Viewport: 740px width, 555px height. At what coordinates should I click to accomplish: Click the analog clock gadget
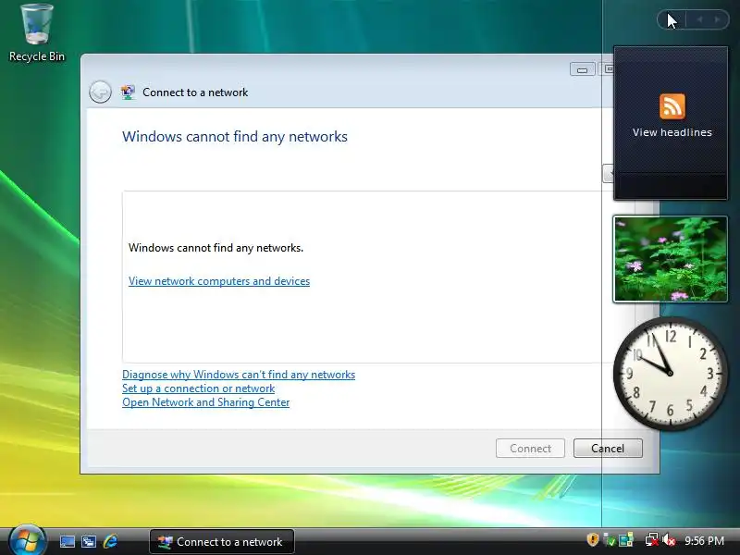[670, 373]
